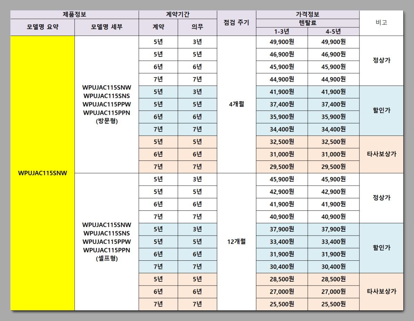The height and width of the screenshot is (321, 414).
Task: Click 46,900원 in the 1-3년 column
Action: [x=282, y=54]
